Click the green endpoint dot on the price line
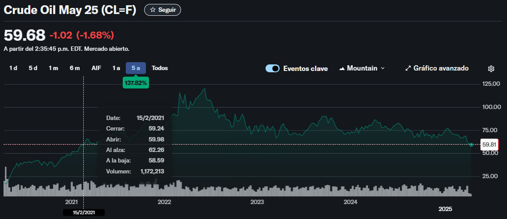The width and height of the screenshot is (507, 219). pos(471,145)
